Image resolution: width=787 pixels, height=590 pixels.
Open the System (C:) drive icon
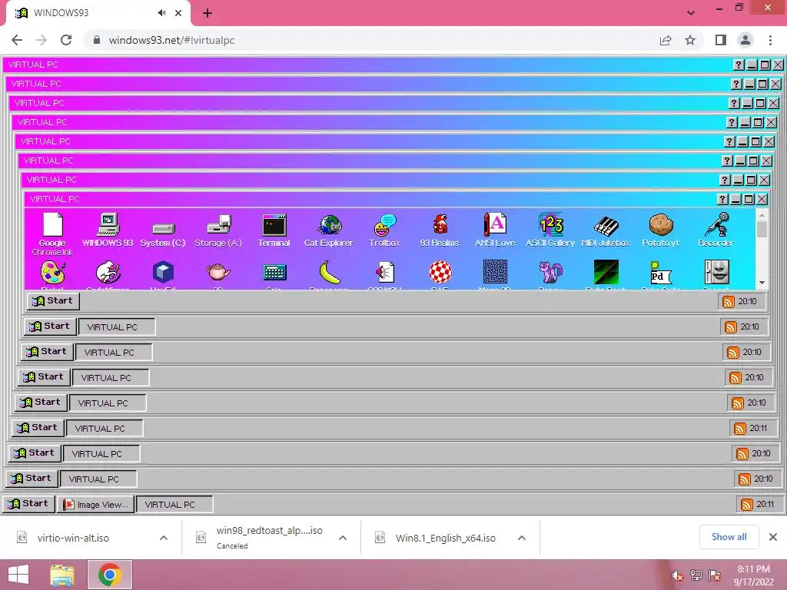(x=163, y=235)
